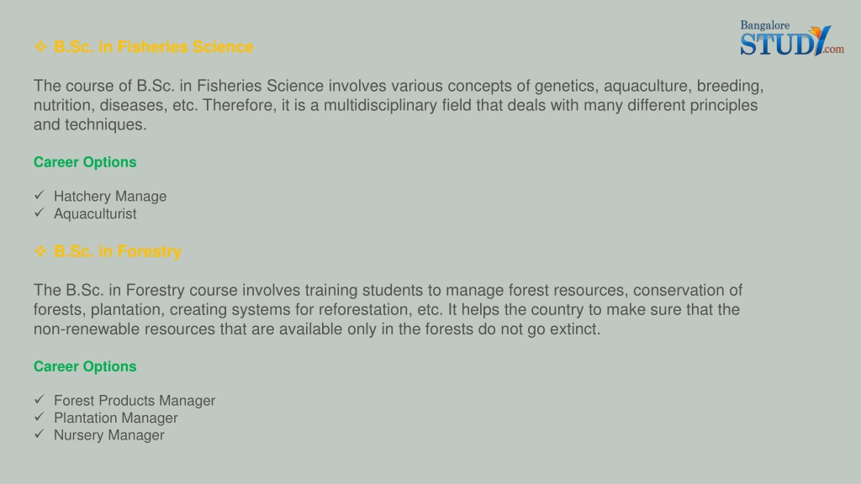Click the Aquaculturist list item
This screenshot has width=861, height=484.
(x=95, y=214)
